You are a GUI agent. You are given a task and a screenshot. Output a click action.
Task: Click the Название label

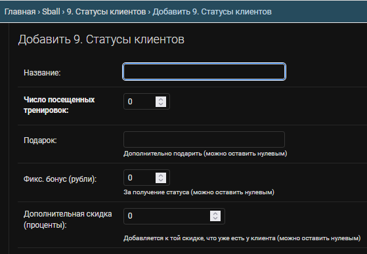point(42,73)
